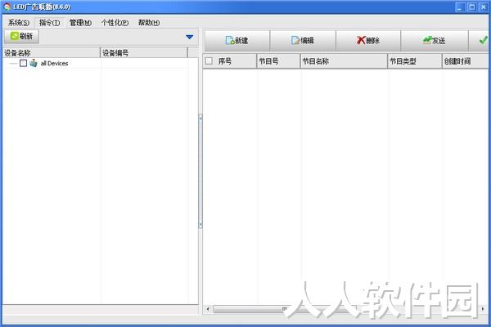491x327 pixels.
Task: Click the 刷新 refresh button
Action: [21, 36]
